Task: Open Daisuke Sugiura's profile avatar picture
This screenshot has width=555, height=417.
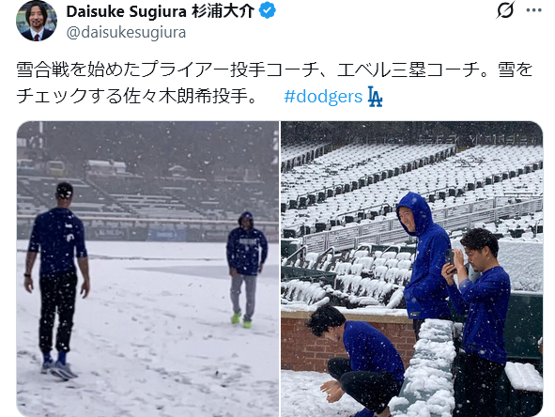Action: tap(37, 21)
